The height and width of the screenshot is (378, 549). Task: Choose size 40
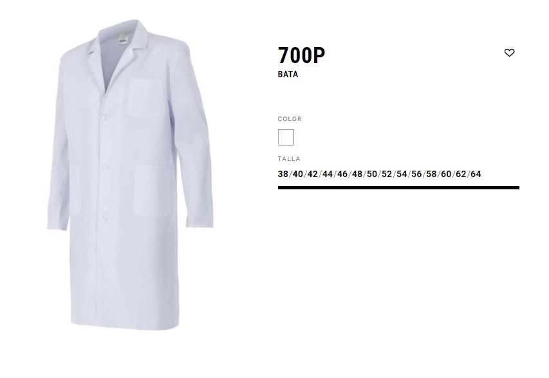[297, 174]
